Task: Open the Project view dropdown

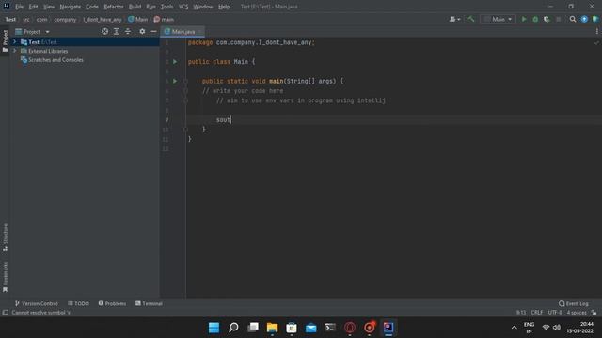Action: tap(32, 32)
